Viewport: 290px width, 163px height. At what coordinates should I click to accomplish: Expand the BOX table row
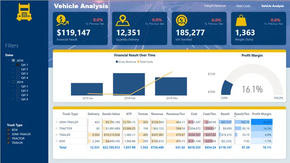tap(57, 141)
